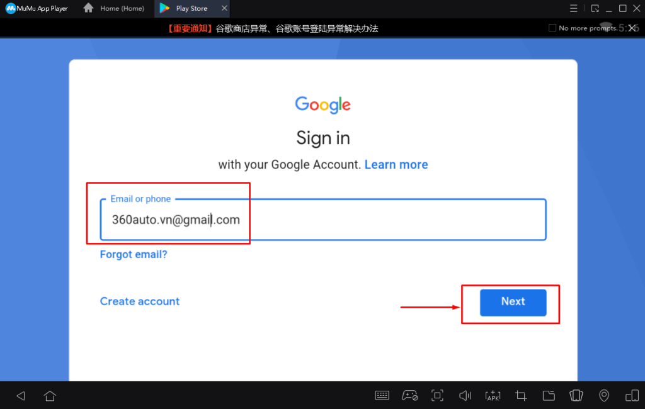Viewport: 645px width, 409px height.
Task: Click the install APK icon
Action: [493, 395]
